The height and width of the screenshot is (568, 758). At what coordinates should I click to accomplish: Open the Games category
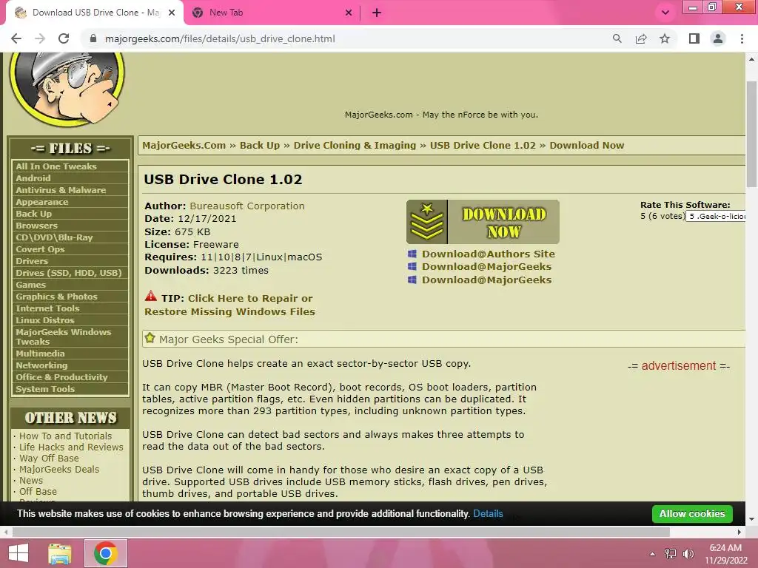pos(30,285)
